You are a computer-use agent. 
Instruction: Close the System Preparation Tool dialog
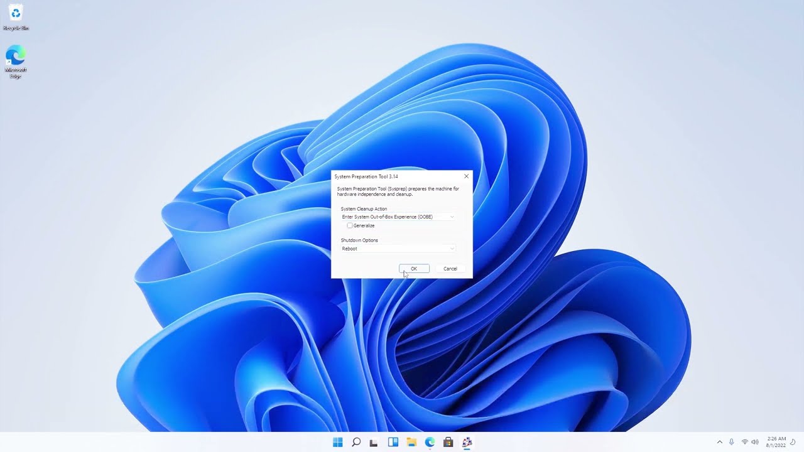click(x=466, y=176)
